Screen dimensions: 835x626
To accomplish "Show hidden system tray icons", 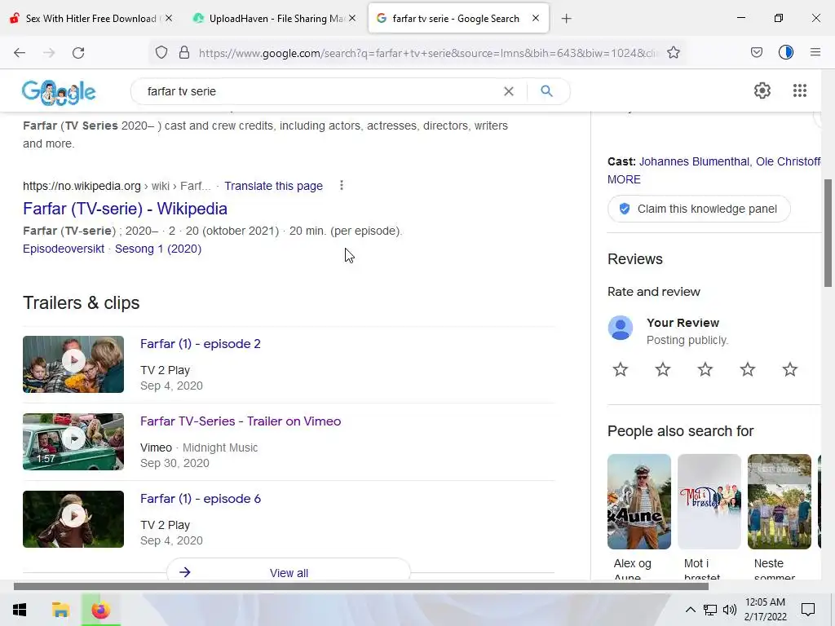I will [690, 610].
